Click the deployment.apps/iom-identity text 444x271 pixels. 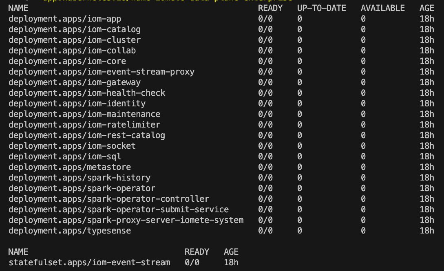click(77, 104)
